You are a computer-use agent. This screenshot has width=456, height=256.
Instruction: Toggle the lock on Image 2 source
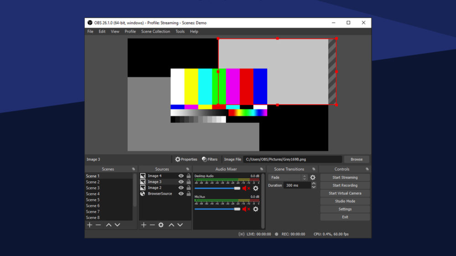click(188, 188)
